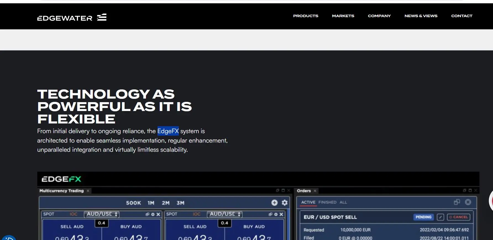Toggle IOC on the right tile
Viewport: 493px width, 240px height.
[x=196, y=214]
